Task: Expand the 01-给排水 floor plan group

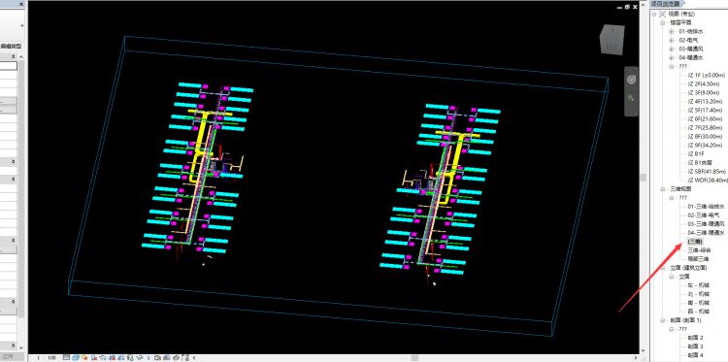Action: pos(672,32)
